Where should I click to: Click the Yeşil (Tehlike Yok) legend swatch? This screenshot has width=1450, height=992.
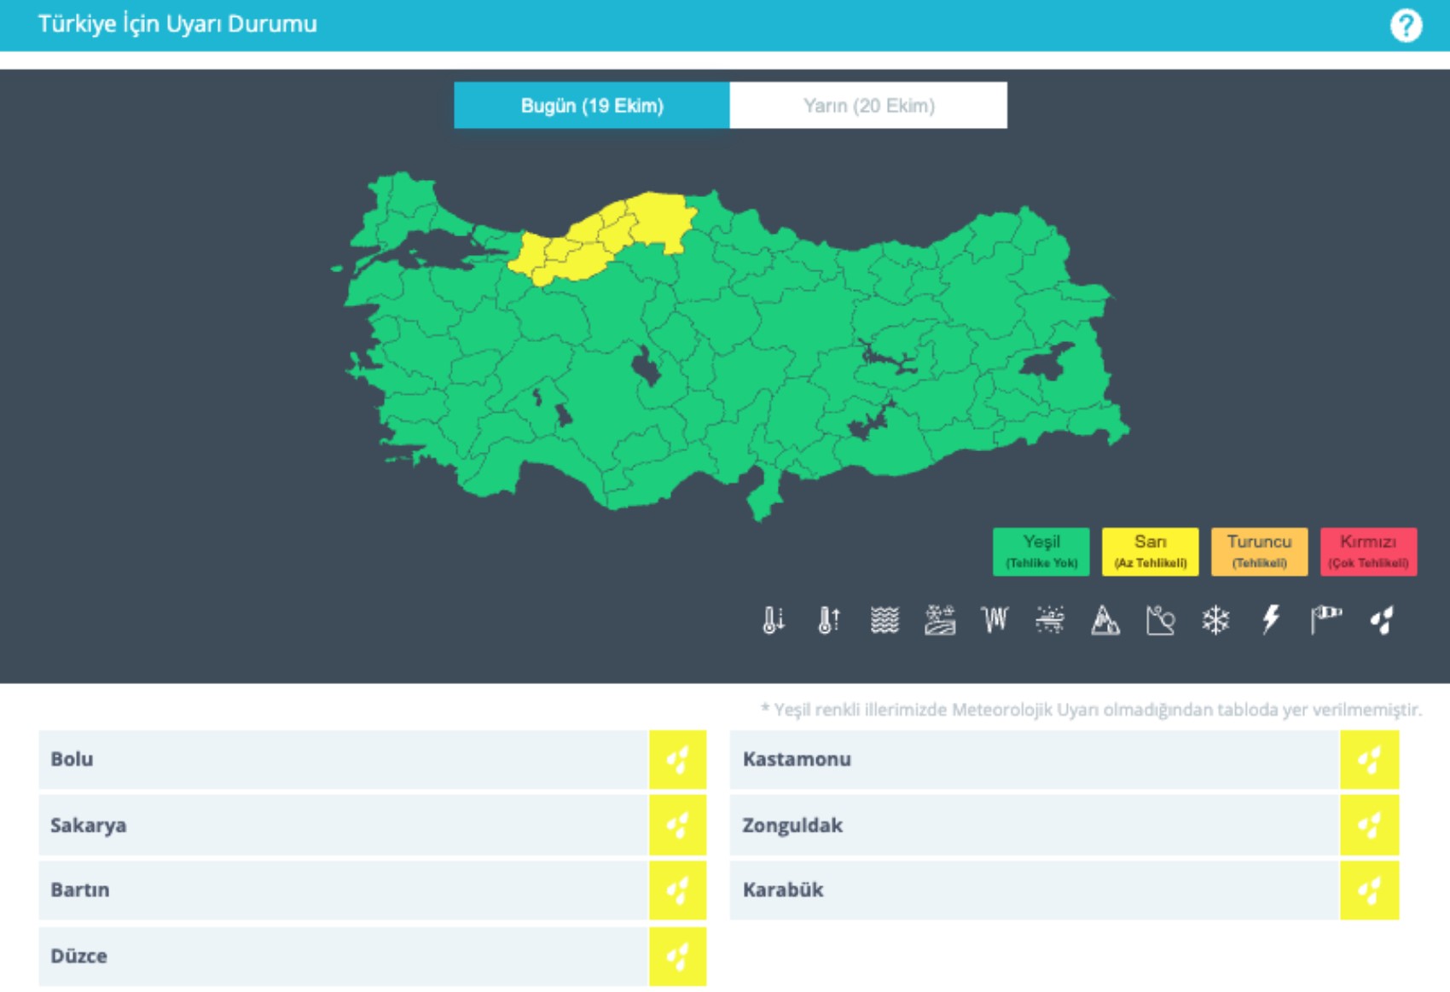click(1041, 552)
